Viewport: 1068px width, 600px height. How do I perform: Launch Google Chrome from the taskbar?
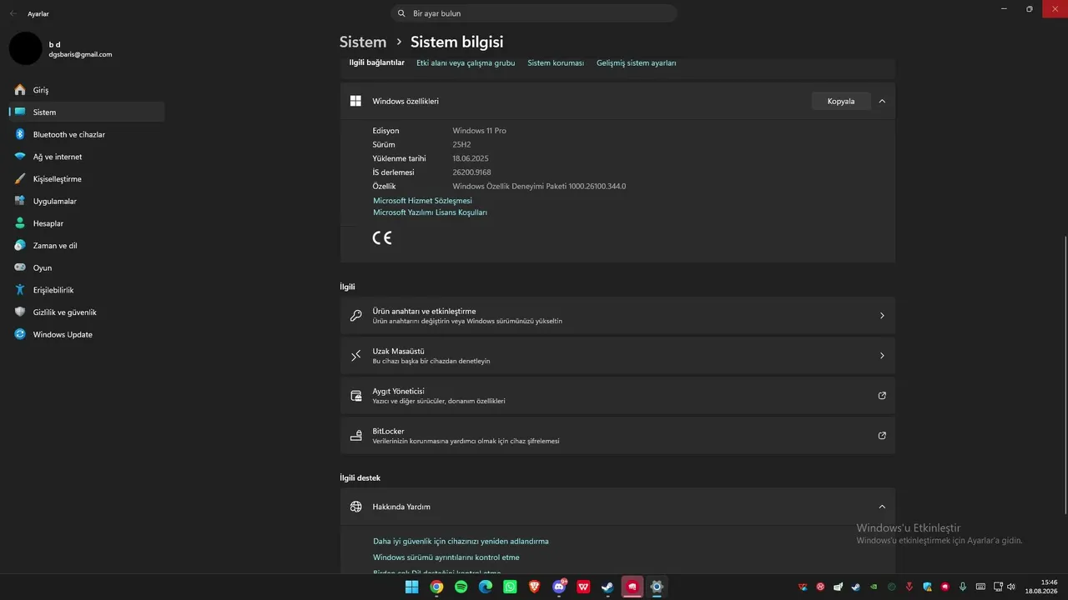click(436, 587)
